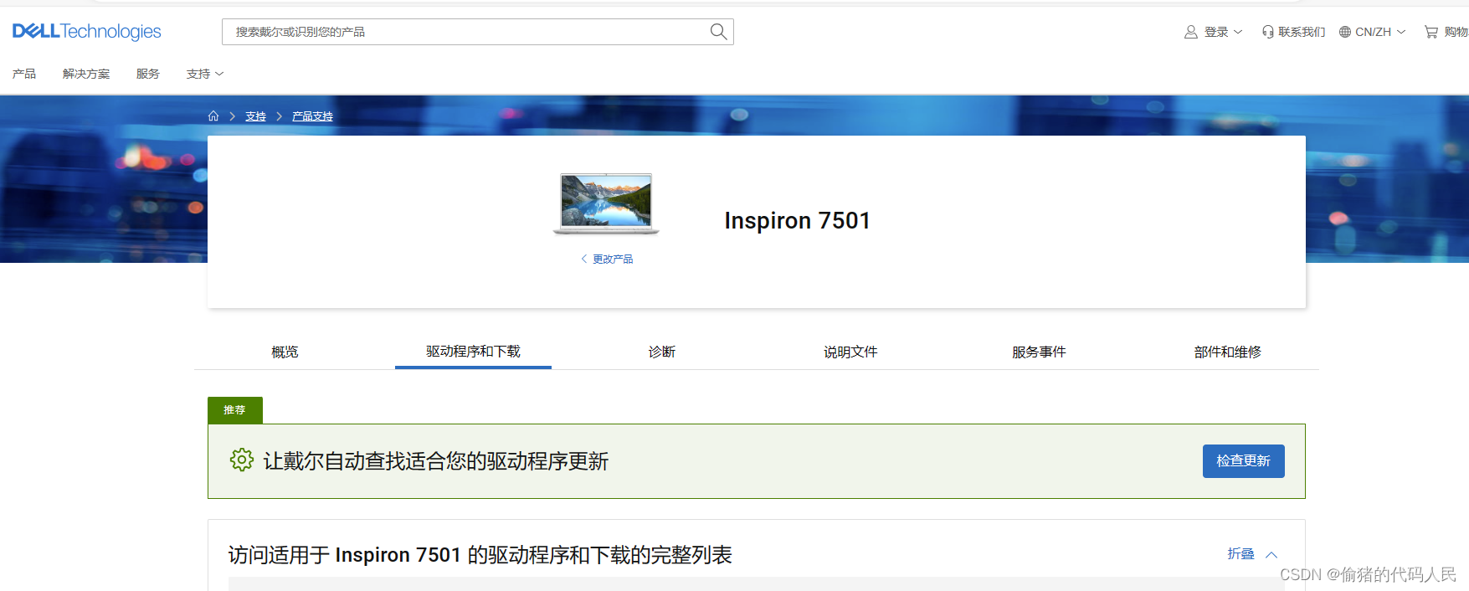The image size is (1469, 591).
Task: Expand the 支持 navigation menu
Action: tap(205, 74)
